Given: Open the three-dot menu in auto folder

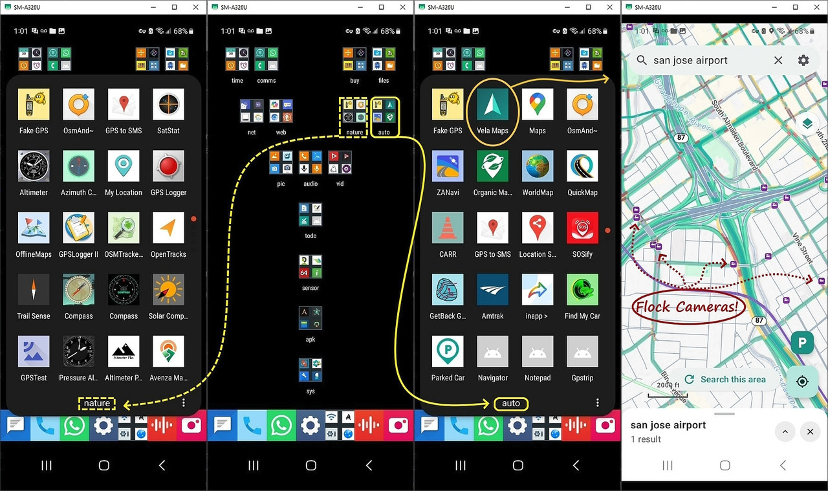Looking at the screenshot, I should pos(598,402).
